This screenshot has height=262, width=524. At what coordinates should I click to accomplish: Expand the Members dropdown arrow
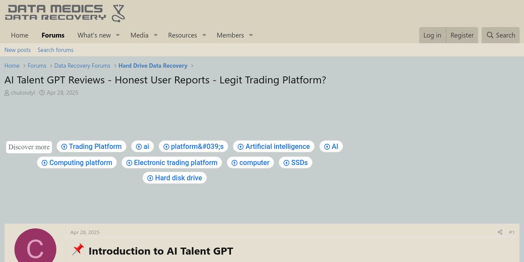[251, 35]
